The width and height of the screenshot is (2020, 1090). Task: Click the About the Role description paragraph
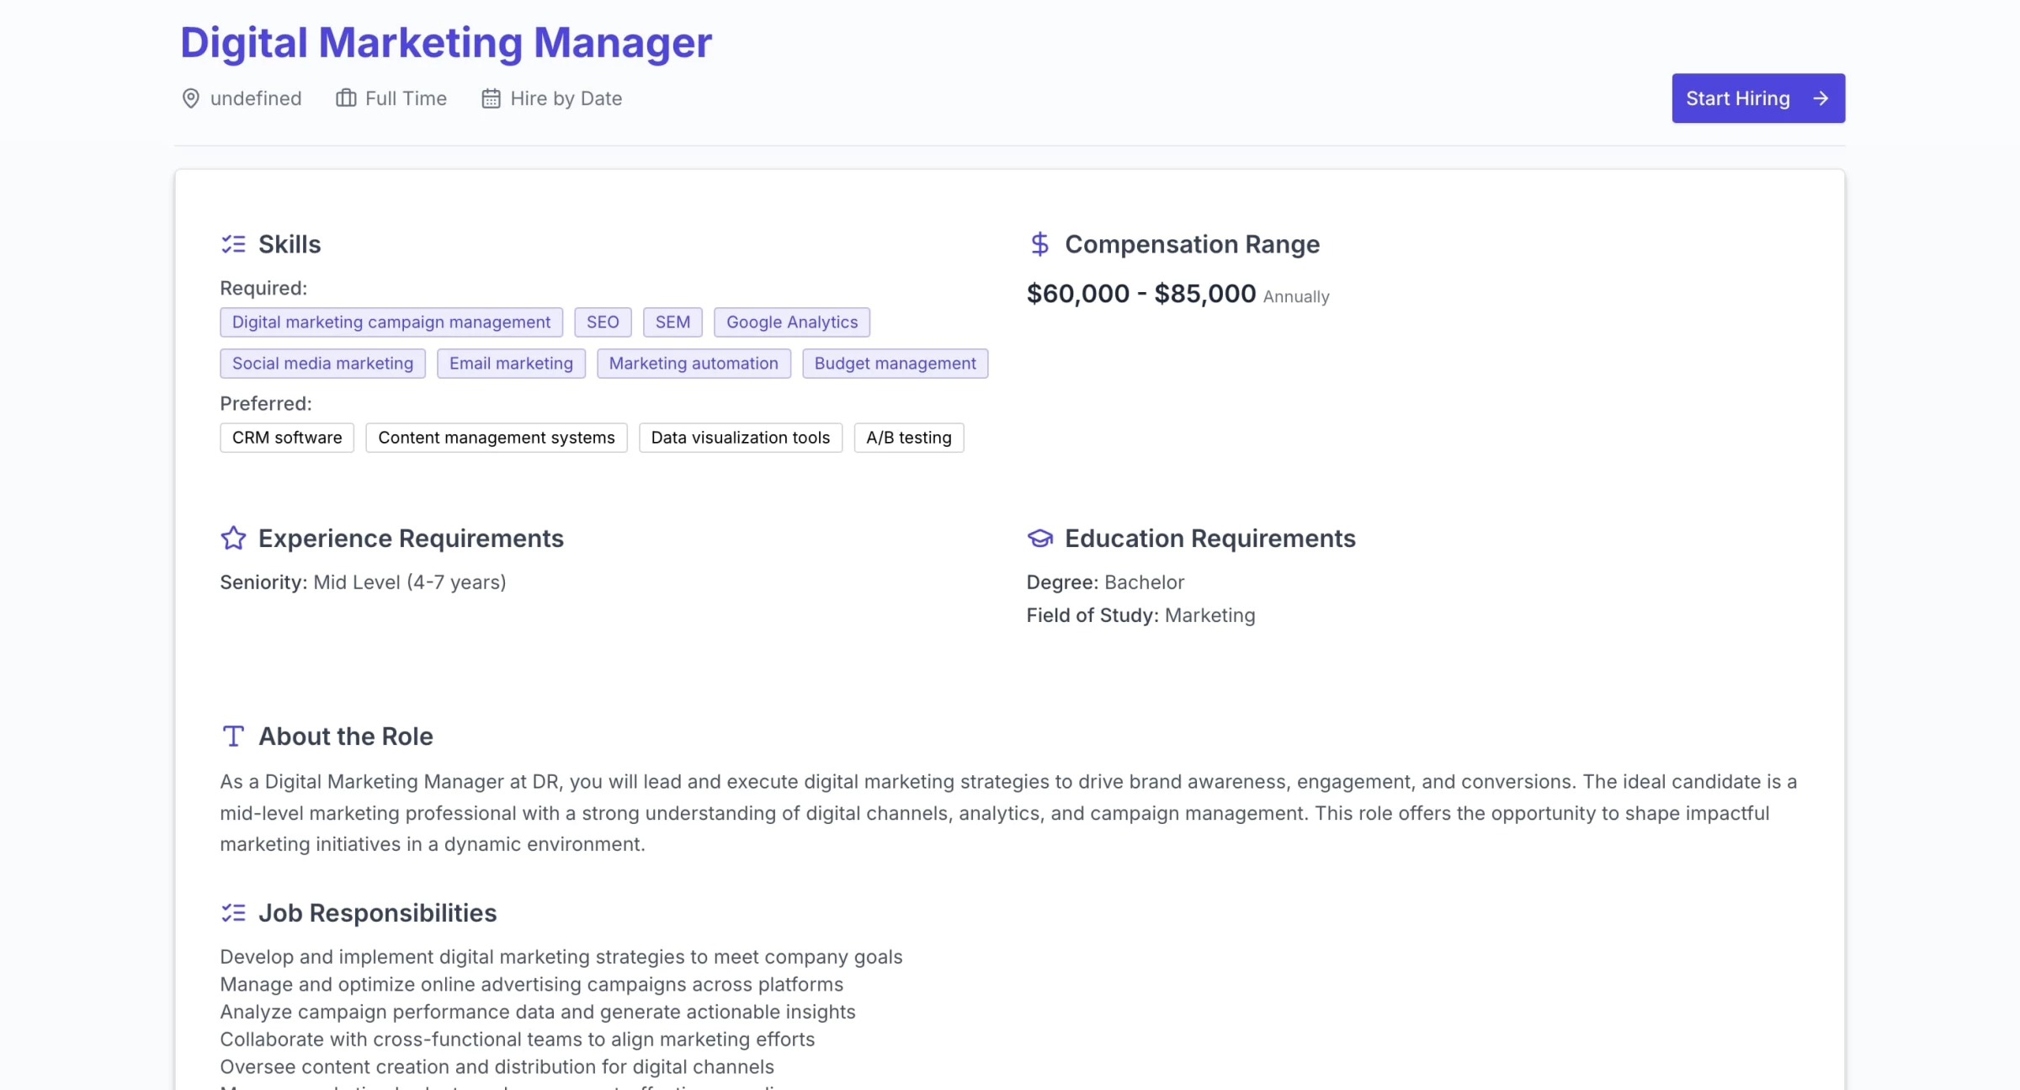coord(1008,812)
